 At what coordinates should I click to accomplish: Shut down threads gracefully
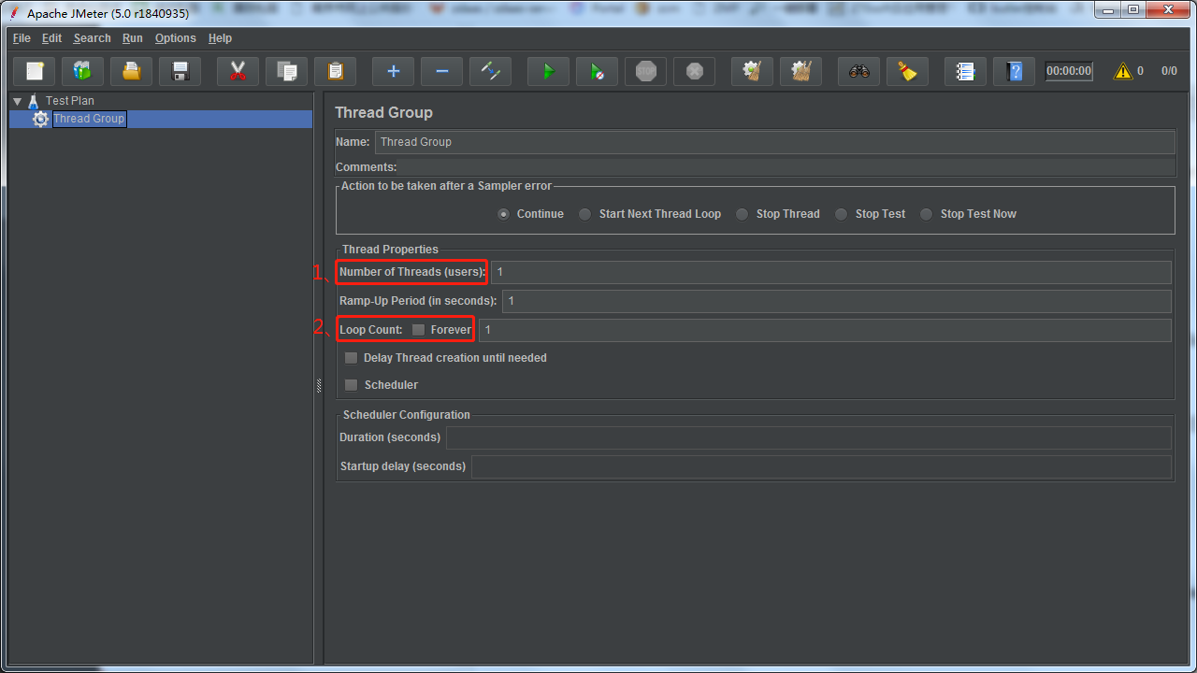[x=694, y=71]
